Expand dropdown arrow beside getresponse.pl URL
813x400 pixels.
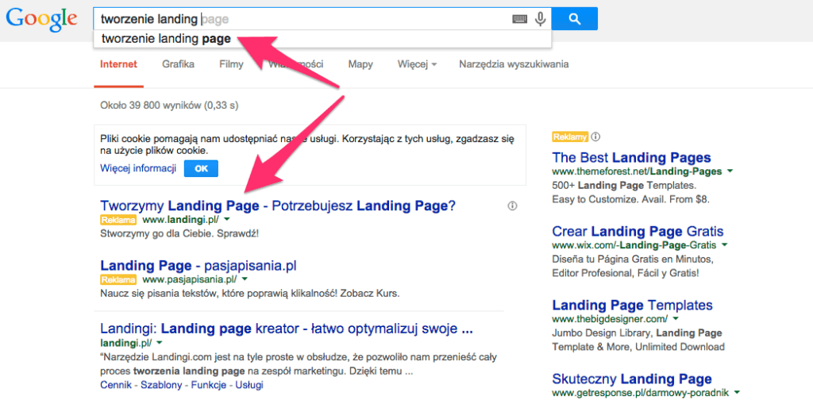tap(738, 392)
